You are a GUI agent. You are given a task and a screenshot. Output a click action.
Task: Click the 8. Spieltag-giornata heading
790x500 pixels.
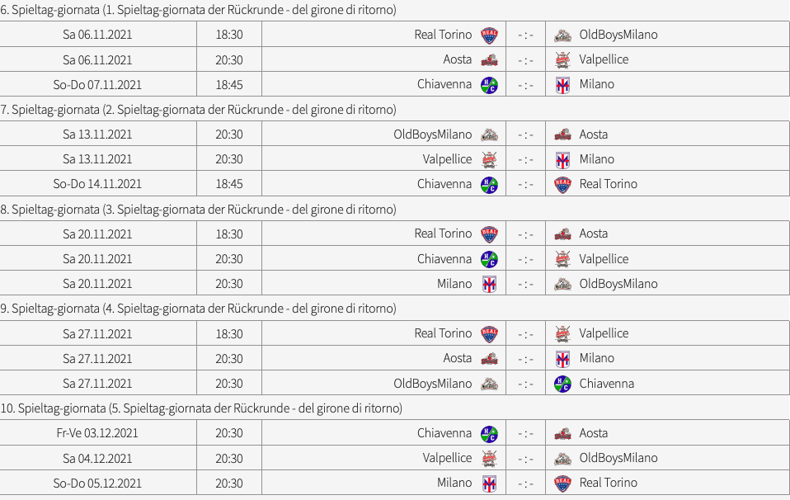(198, 210)
